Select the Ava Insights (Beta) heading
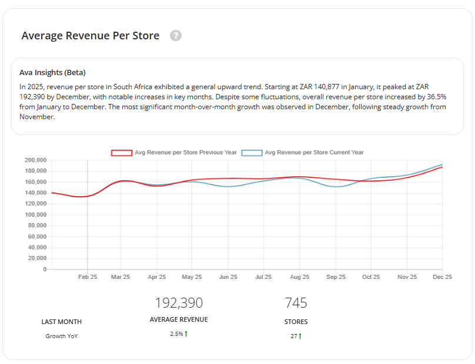 52,73
